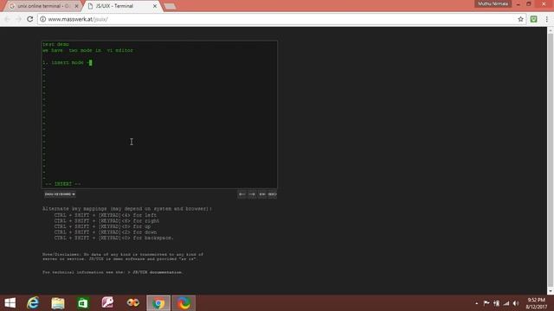Click the power/battery tray icon
This screenshot has height=311, width=554.
[496, 303]
